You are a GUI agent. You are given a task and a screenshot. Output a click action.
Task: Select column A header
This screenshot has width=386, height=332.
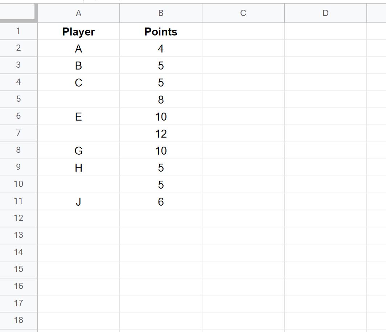(78, 13)
